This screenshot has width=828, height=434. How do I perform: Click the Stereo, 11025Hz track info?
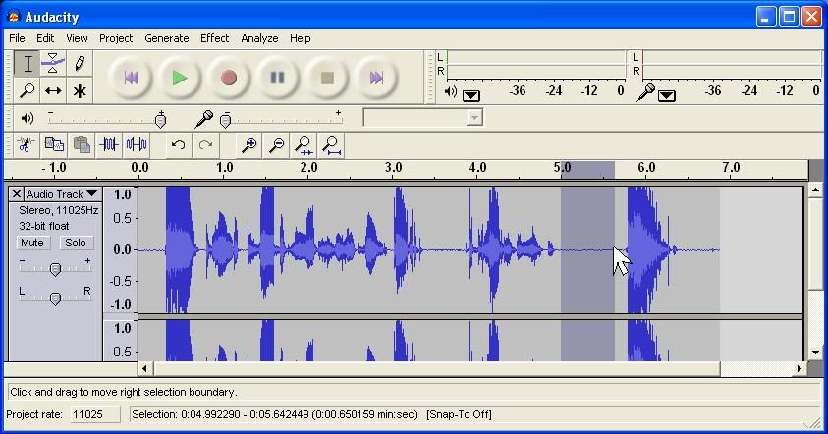59,210
